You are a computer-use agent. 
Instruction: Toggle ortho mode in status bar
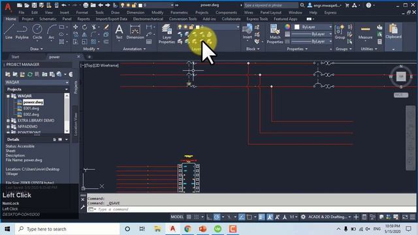pos(209,217)
